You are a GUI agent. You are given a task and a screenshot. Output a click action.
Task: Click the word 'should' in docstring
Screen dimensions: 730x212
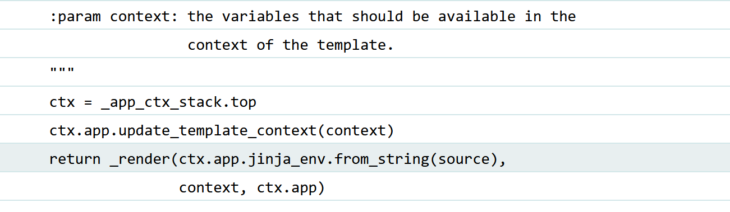pyautogui.click(x=377, y=17)
